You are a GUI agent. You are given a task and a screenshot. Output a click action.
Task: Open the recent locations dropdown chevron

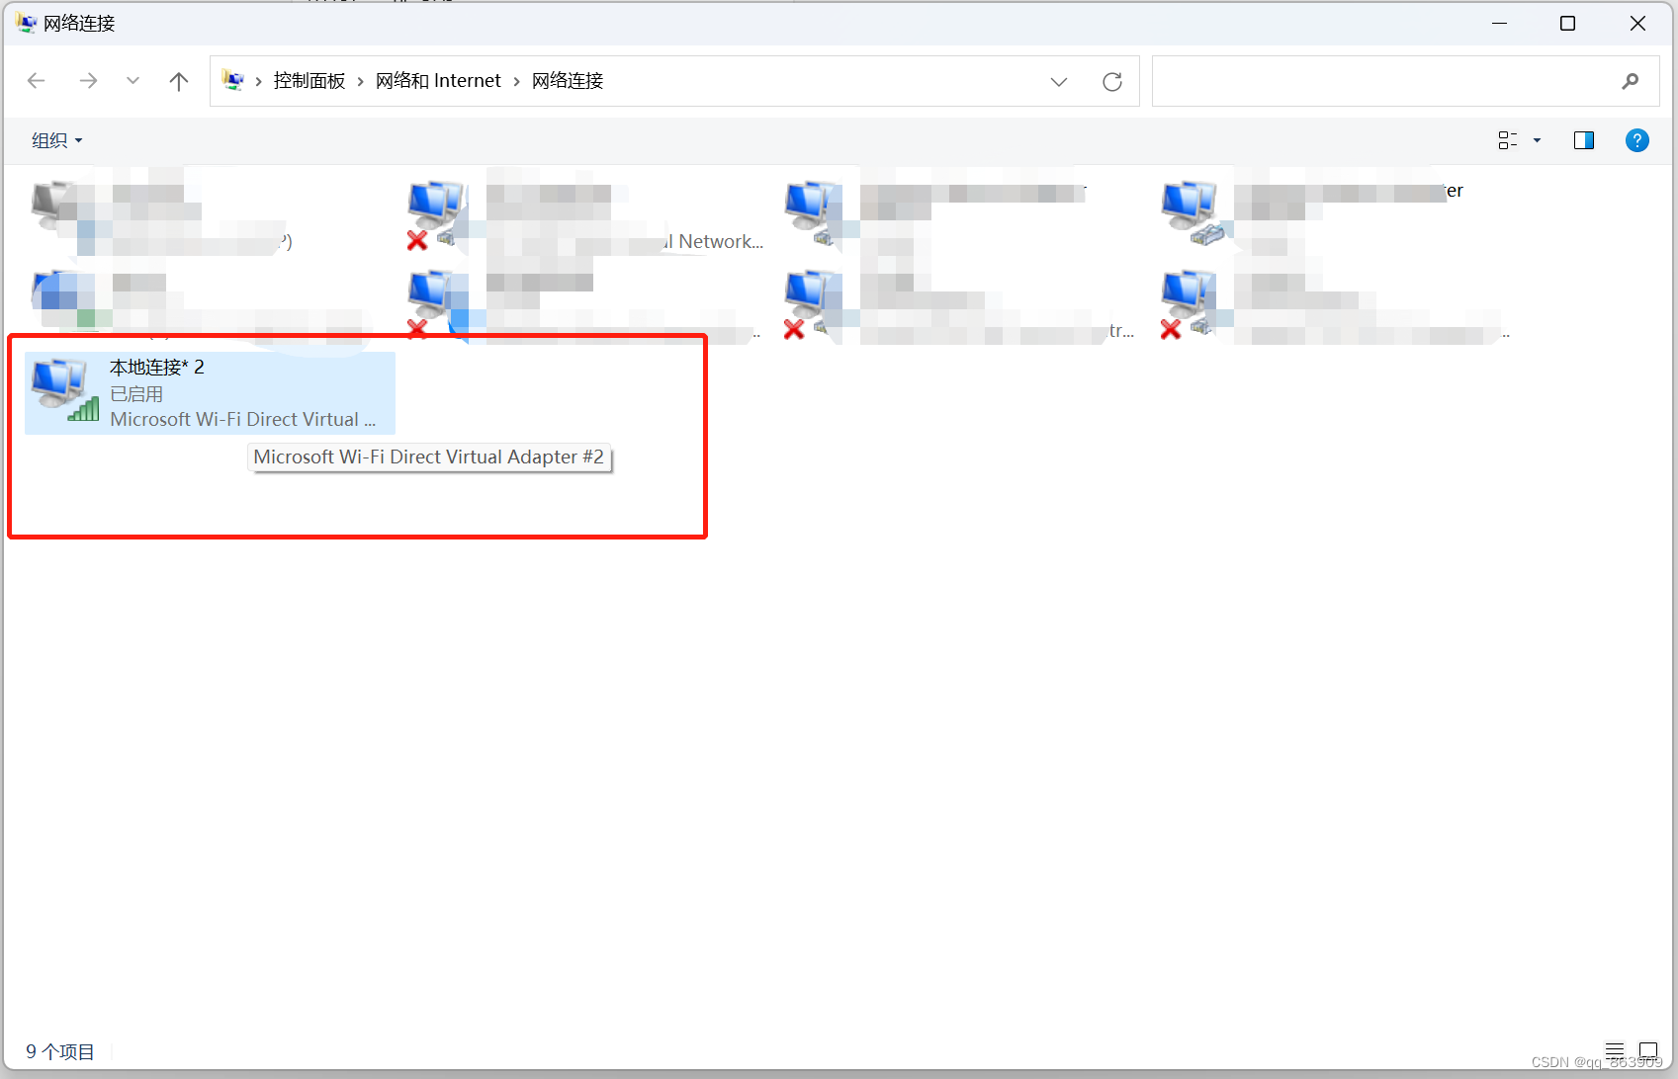pyautogui.click(x=132, y=81)
